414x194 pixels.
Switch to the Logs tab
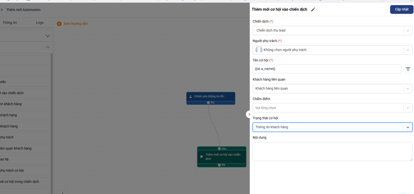pos(40,23)
